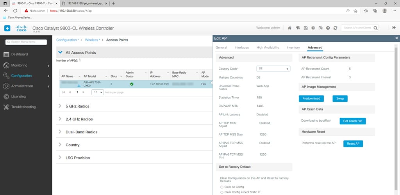The height and width of the screenshot is (195, 400).
Task: Click the Administration gear icon
Action: (6, 86)
